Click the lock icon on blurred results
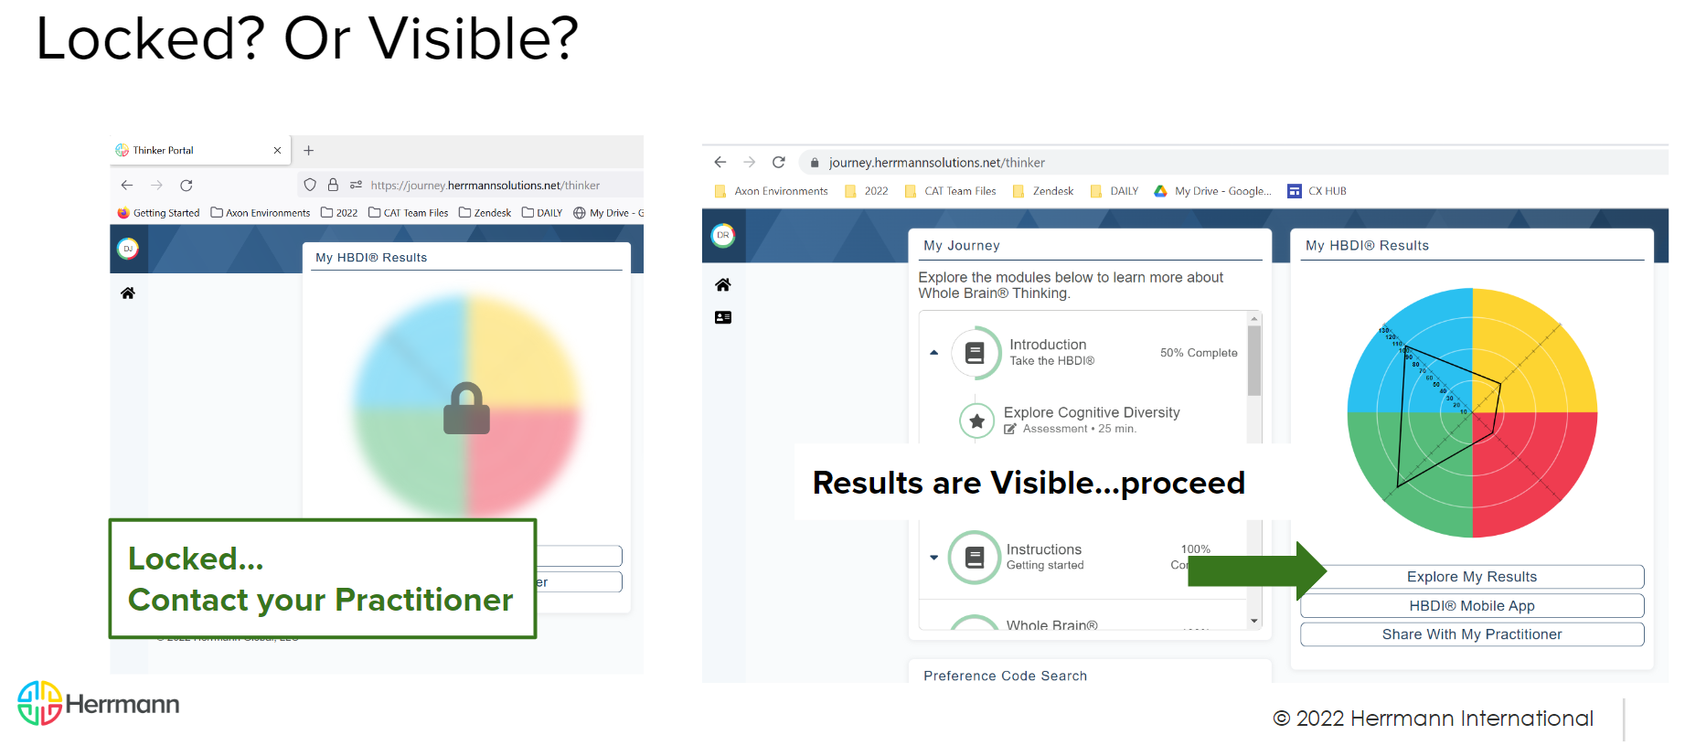The image size is (1685, 756). point(466,408)
